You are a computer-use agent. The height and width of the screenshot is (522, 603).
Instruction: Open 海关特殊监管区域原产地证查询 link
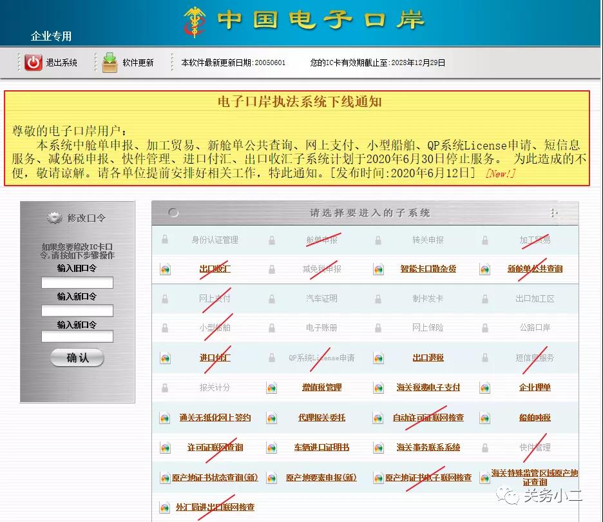[x=535, y=478]
